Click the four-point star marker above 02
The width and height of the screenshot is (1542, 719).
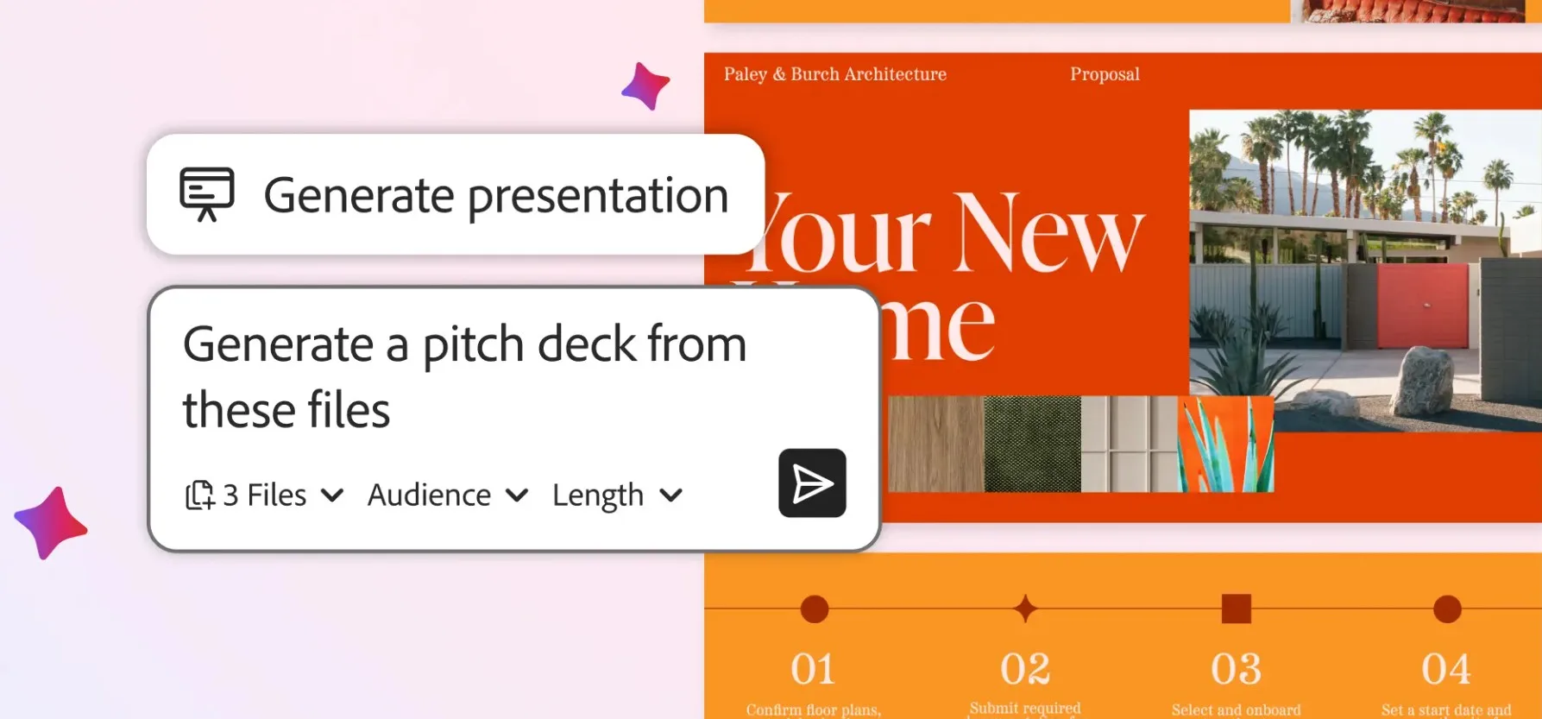coord(1025,609)
